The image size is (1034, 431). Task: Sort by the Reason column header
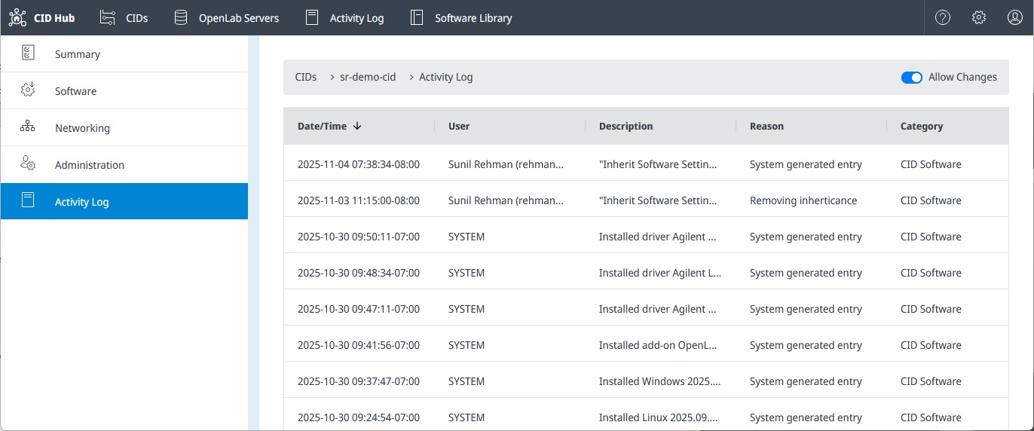[x=766, y=126]
